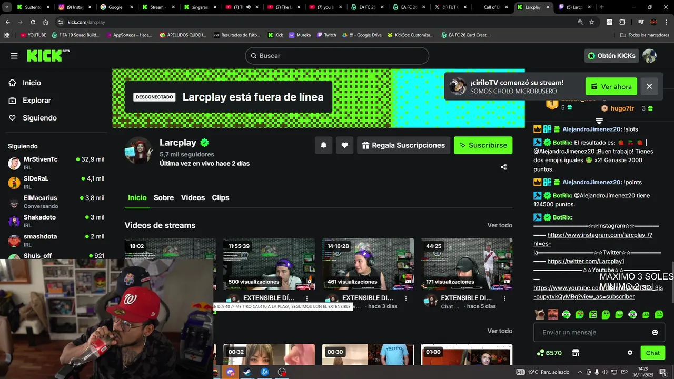The height and width of the screenshot is (379, 674).
Task: Click the Chrome reload button
Action: point(33,22)
